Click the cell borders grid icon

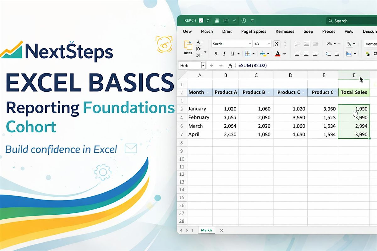point(248,54)
